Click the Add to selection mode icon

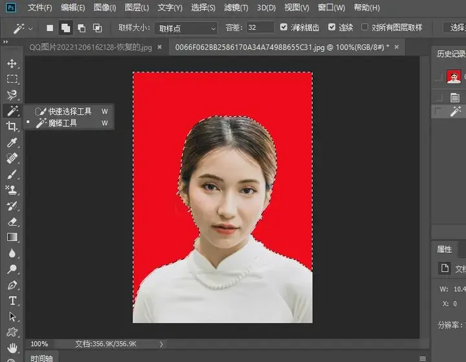tap(65, 28)
